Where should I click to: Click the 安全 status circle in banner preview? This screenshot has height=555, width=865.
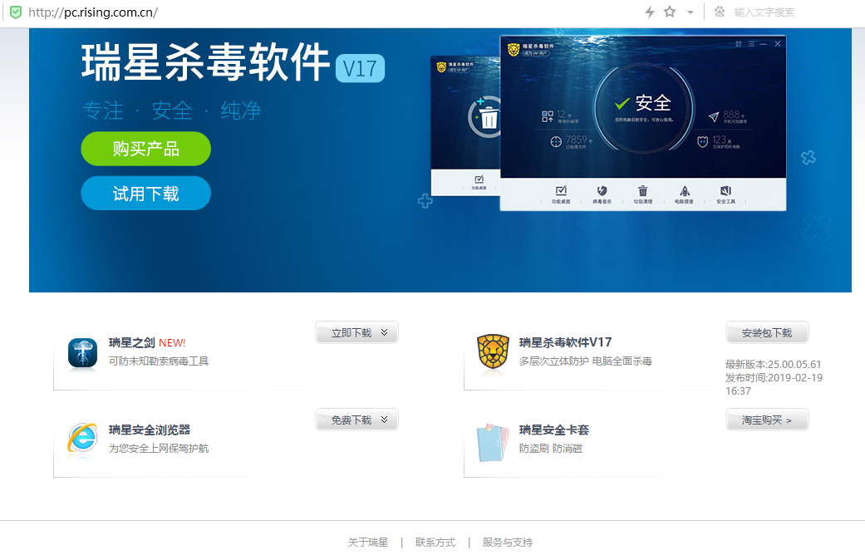[x=643, y=107]
